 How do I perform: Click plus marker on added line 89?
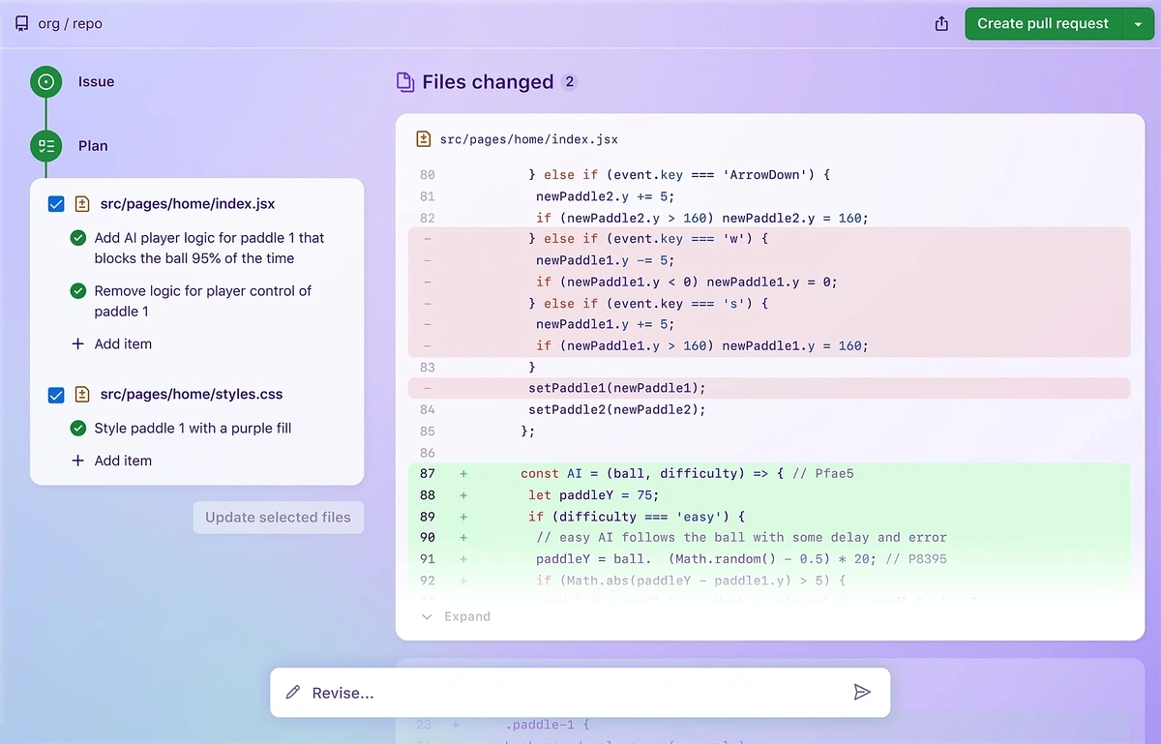pyautogui.click(x=463, y=517)
